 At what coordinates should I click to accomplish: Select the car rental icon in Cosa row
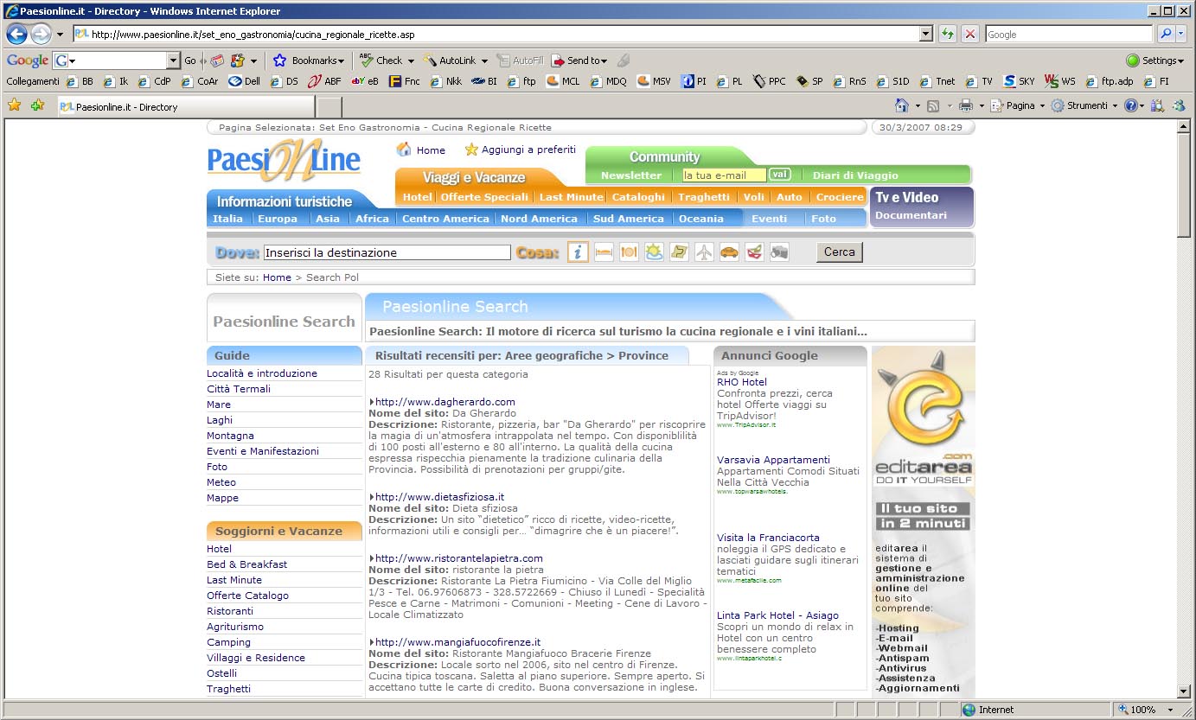[730, 252]
